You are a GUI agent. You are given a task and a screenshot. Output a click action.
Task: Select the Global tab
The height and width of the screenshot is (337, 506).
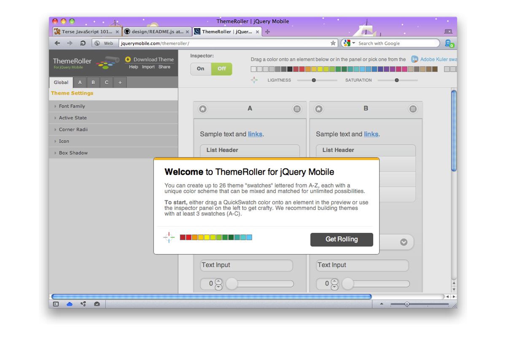61,83
